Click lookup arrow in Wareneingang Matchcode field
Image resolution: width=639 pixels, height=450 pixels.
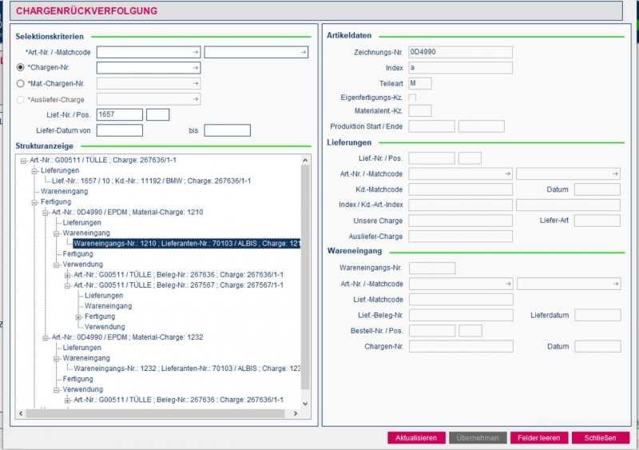[x=615, y=284]
